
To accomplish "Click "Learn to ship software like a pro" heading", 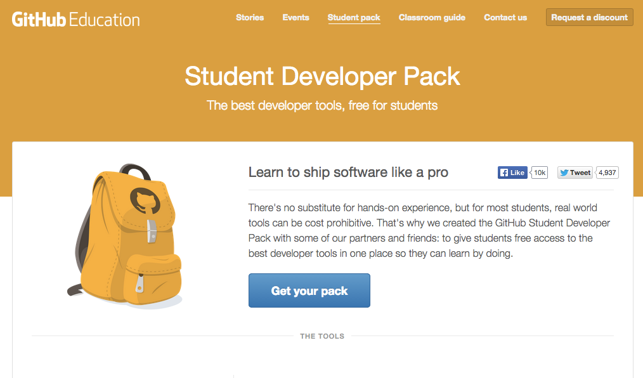I will 348,172.
